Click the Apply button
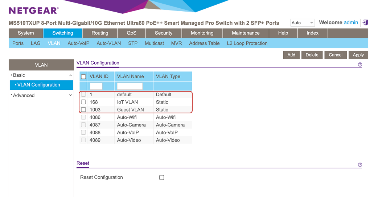The image size is (378, 197). (x=358, y=55)
